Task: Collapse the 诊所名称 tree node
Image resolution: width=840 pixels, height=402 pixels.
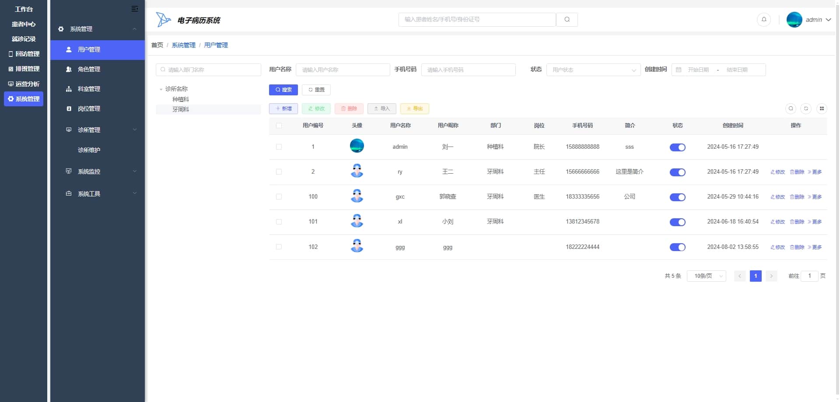Action: pos(161,89)
